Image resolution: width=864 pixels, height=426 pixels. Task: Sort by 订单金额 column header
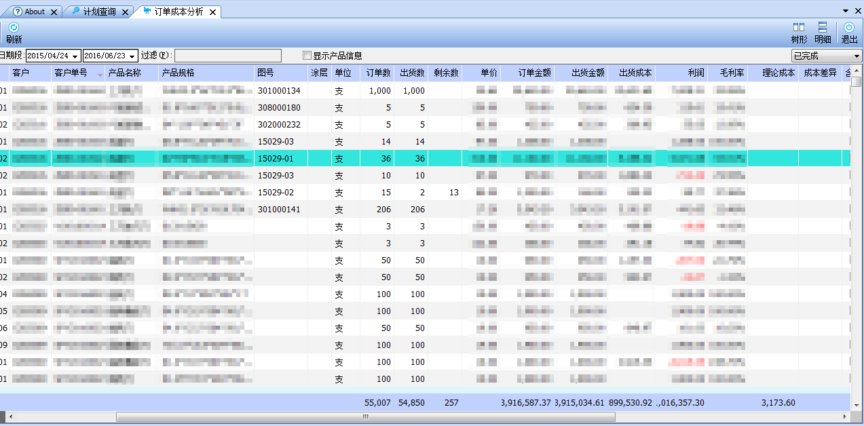click(534, 73)
